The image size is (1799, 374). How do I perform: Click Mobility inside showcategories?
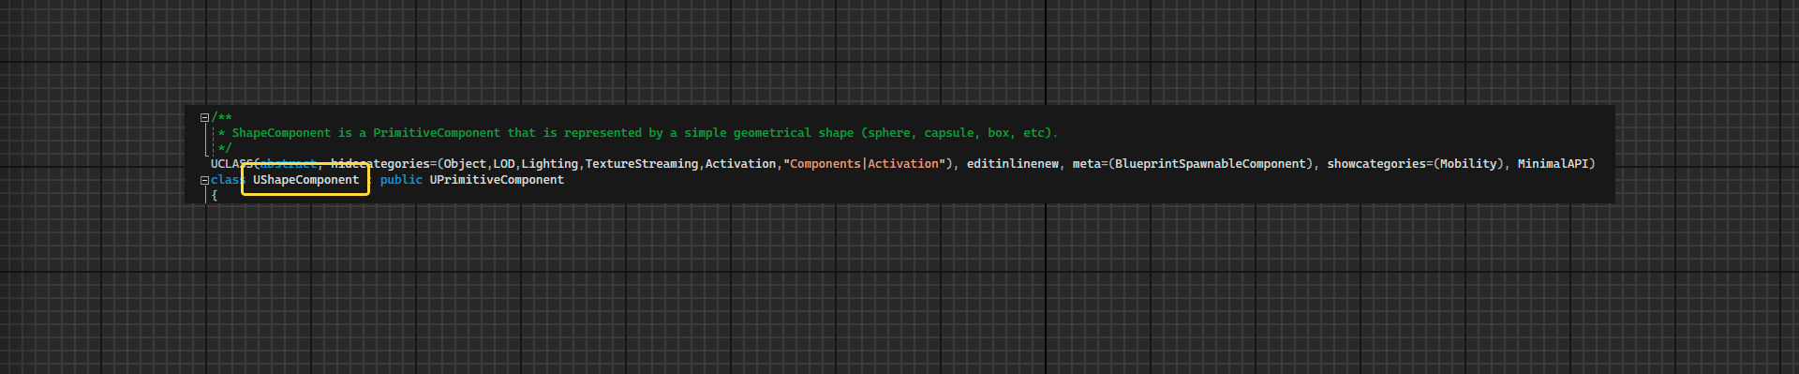click(1468, 164)
